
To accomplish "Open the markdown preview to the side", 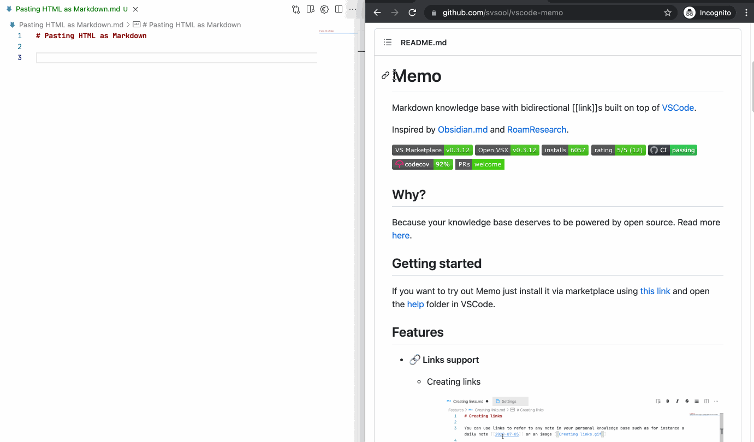I will tap(310, 9).
